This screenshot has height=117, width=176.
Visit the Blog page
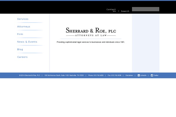pos(20,49)
